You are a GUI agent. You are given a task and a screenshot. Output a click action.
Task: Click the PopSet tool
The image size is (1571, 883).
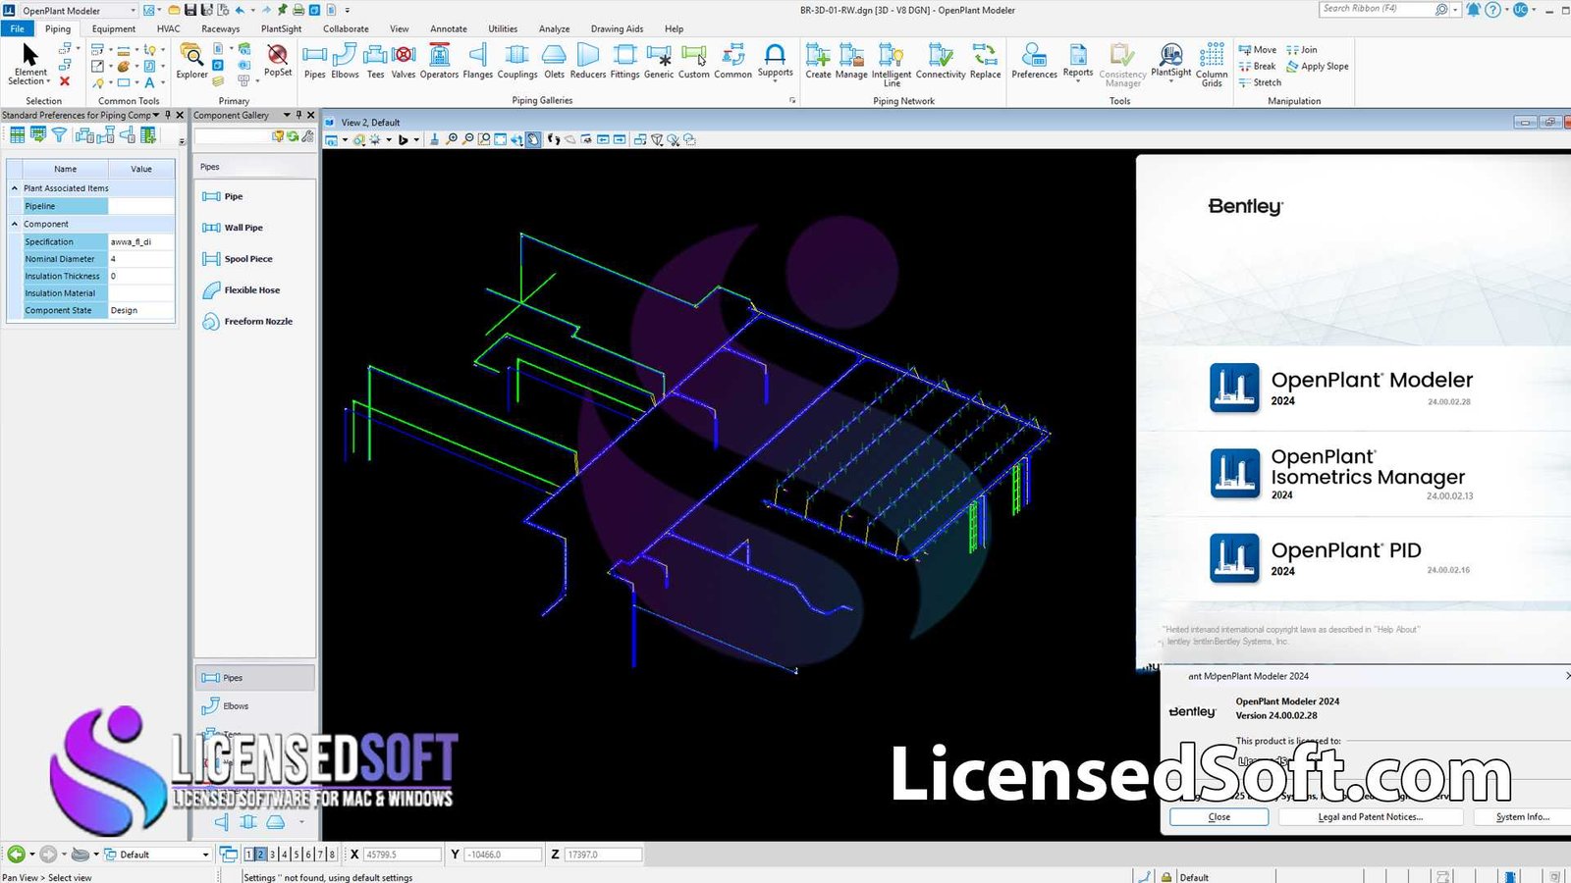pyautogui.click(x=278, y=61)
